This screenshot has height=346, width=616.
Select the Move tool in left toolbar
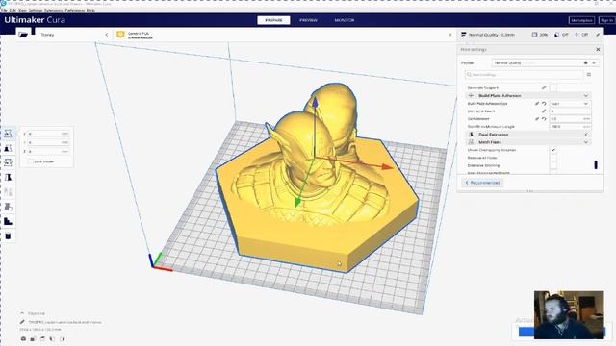point(8,134)
